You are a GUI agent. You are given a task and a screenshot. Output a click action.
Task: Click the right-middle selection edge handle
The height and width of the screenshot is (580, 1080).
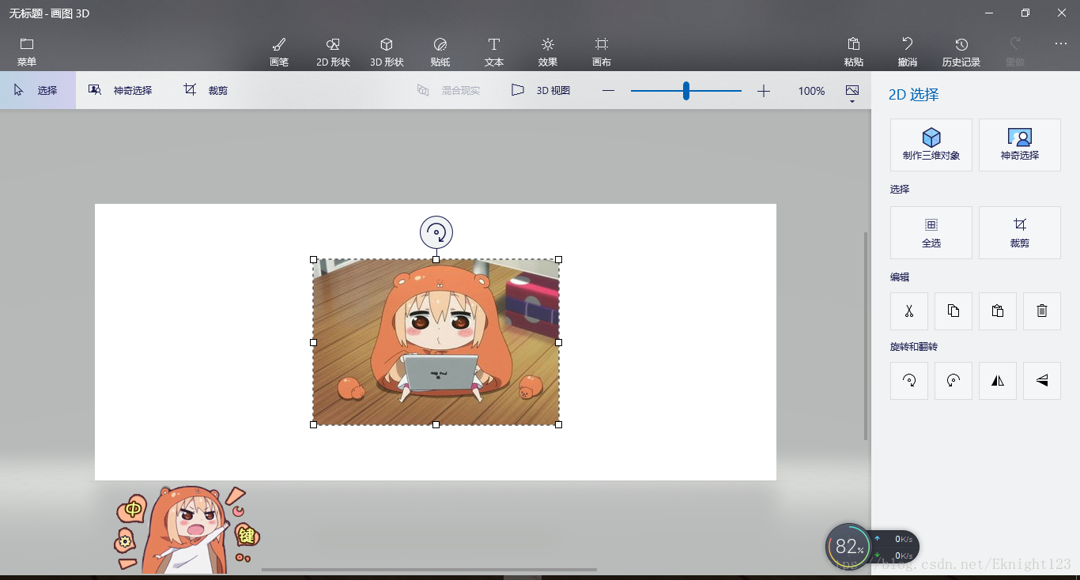[559, 342]
